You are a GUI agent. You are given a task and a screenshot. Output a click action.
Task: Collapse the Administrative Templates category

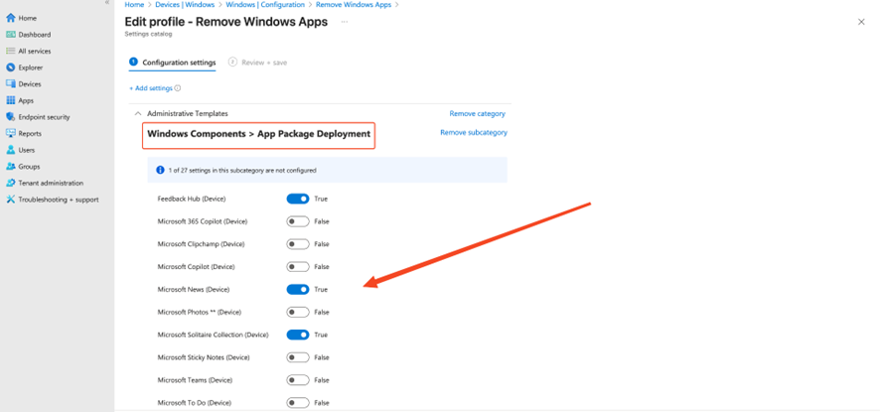tap(138, 114)
